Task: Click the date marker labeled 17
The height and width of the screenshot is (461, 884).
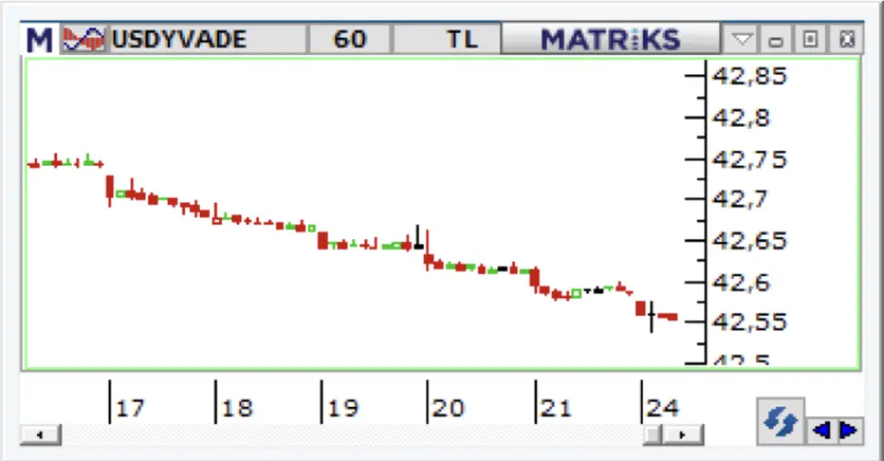Action: pyautogui.click(x=130, y=408)
